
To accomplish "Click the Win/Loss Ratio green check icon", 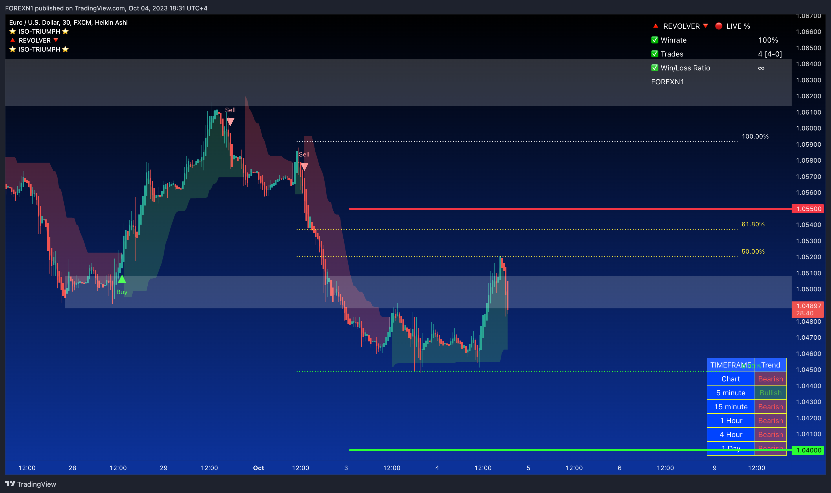I will click(x=655, y=68).
